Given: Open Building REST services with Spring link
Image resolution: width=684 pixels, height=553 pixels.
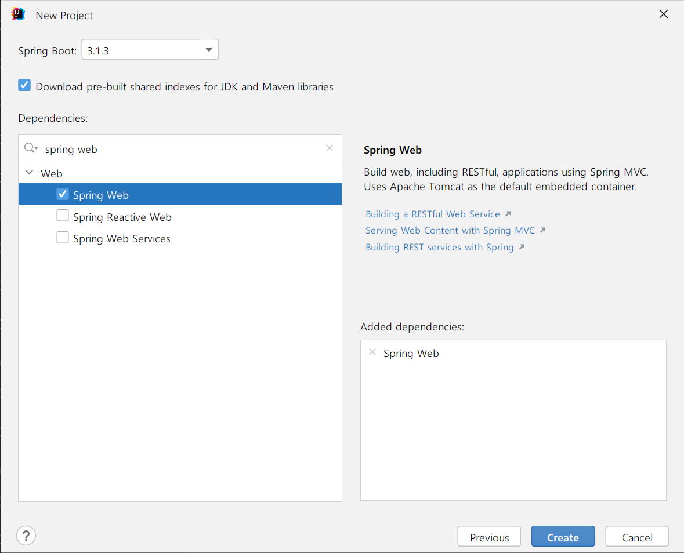Looking at the screenshot, I should [x=439, y=247].
